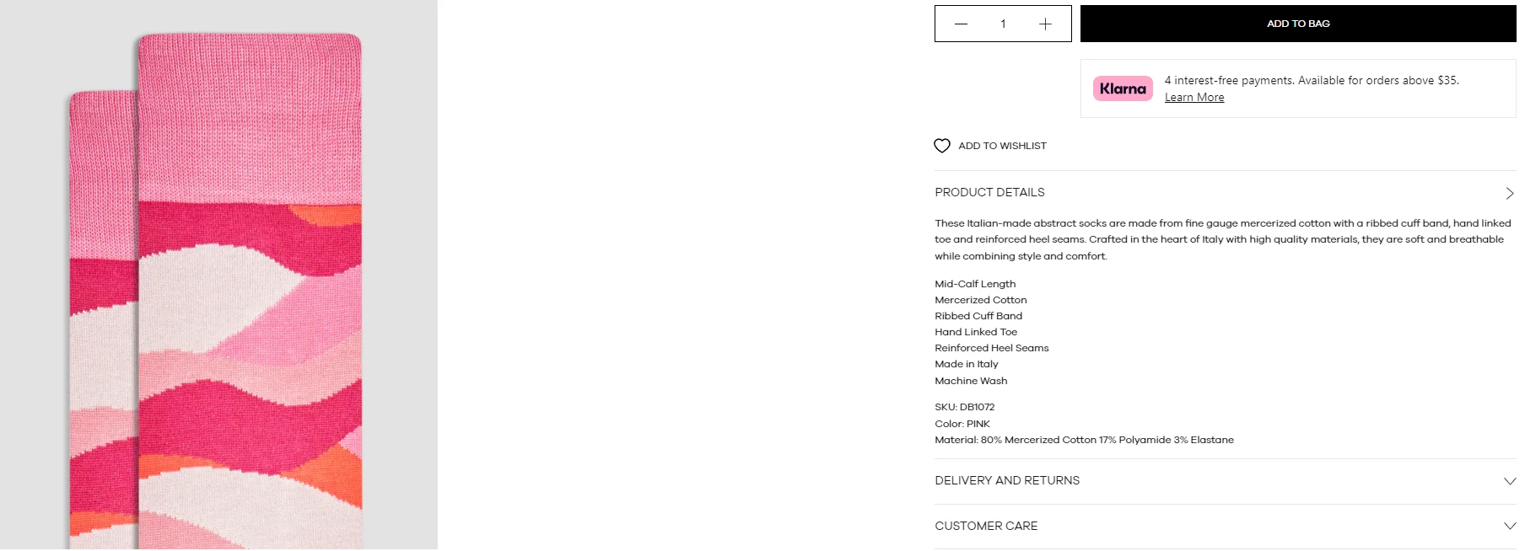Select the quantity number field
Viewport: 1525px width, 551px height.
[1003, 24]
